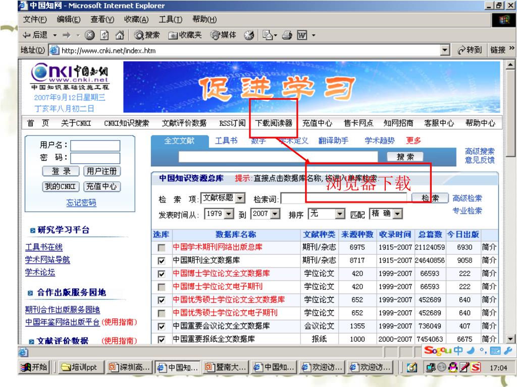Image resolution: width=517 pixels, height=387 pixels.
Task: Refresh the page using Refresh icon
Action: click(105, 35)
